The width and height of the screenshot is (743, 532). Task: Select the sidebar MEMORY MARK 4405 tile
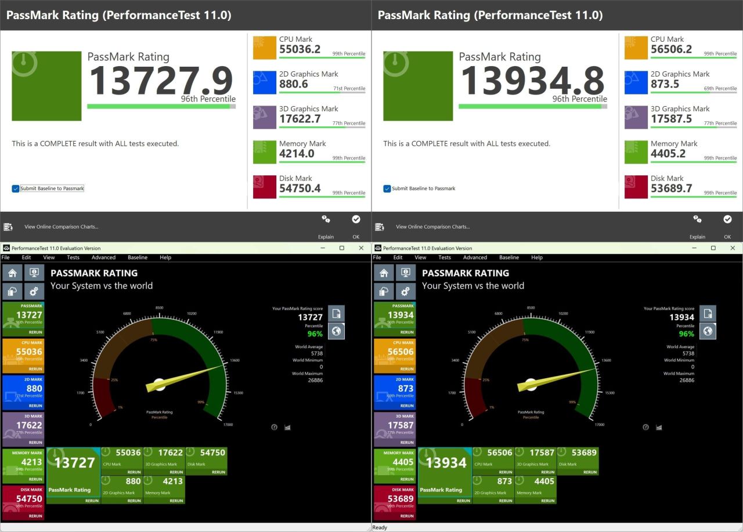point(395,466)
